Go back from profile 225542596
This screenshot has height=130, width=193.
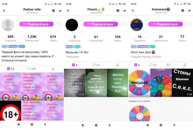[68, 11]
